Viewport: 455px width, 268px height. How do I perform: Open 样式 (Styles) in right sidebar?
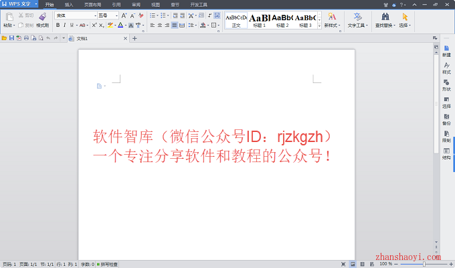pos(446,68)
